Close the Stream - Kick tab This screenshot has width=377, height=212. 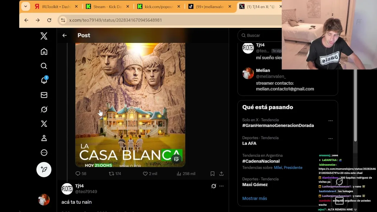pyautogui.click(x=128, y=6)
